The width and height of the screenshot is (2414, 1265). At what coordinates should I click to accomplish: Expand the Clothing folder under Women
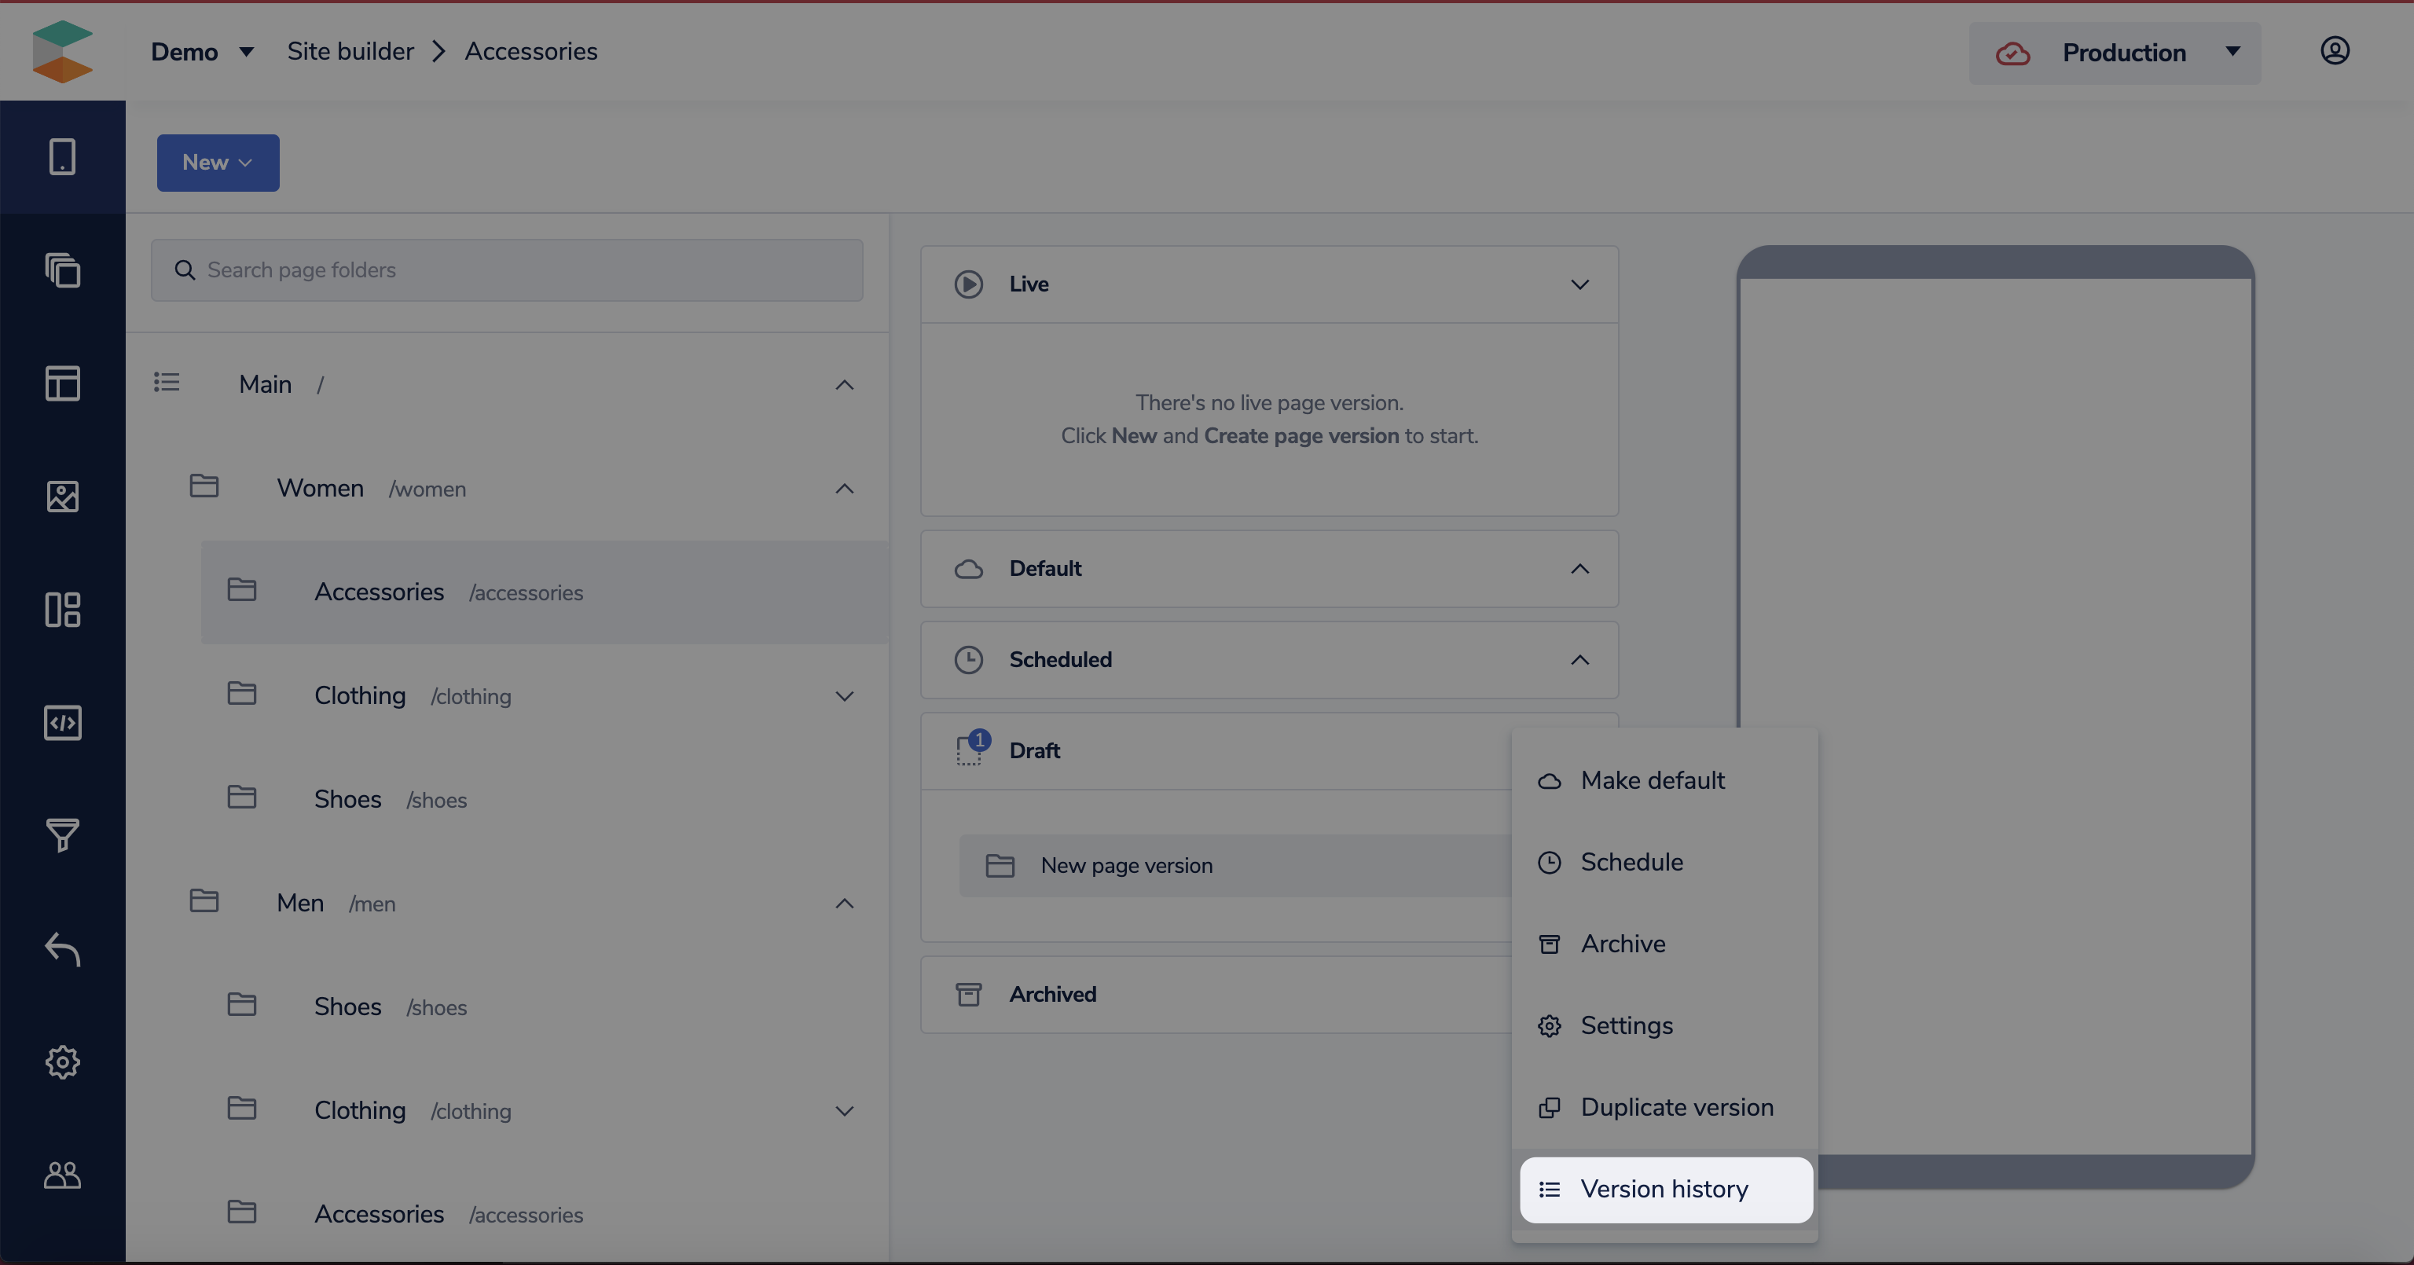pyautogui.click(x=843, y=696)
